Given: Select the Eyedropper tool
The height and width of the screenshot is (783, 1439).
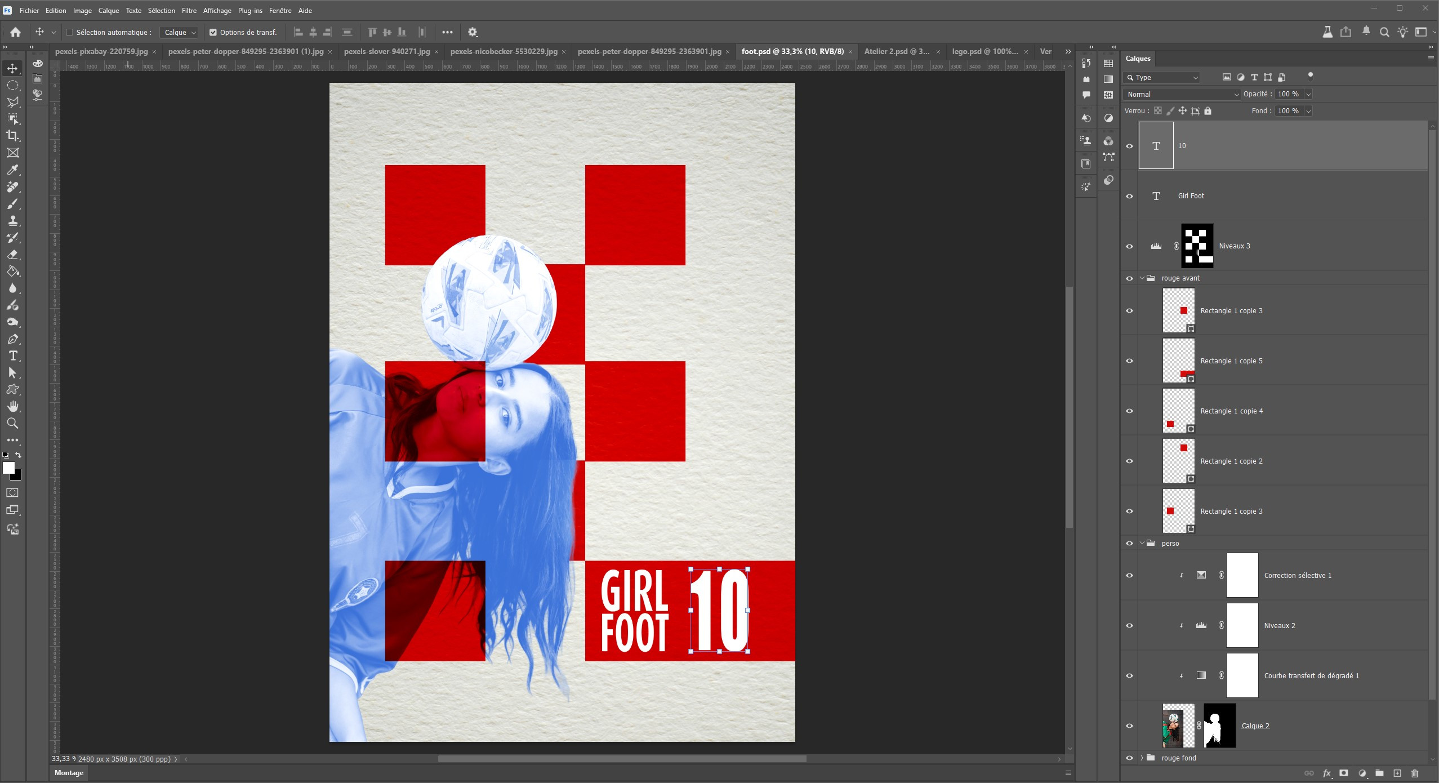Looking at the screenshot, I should click(x=12, y=170).
